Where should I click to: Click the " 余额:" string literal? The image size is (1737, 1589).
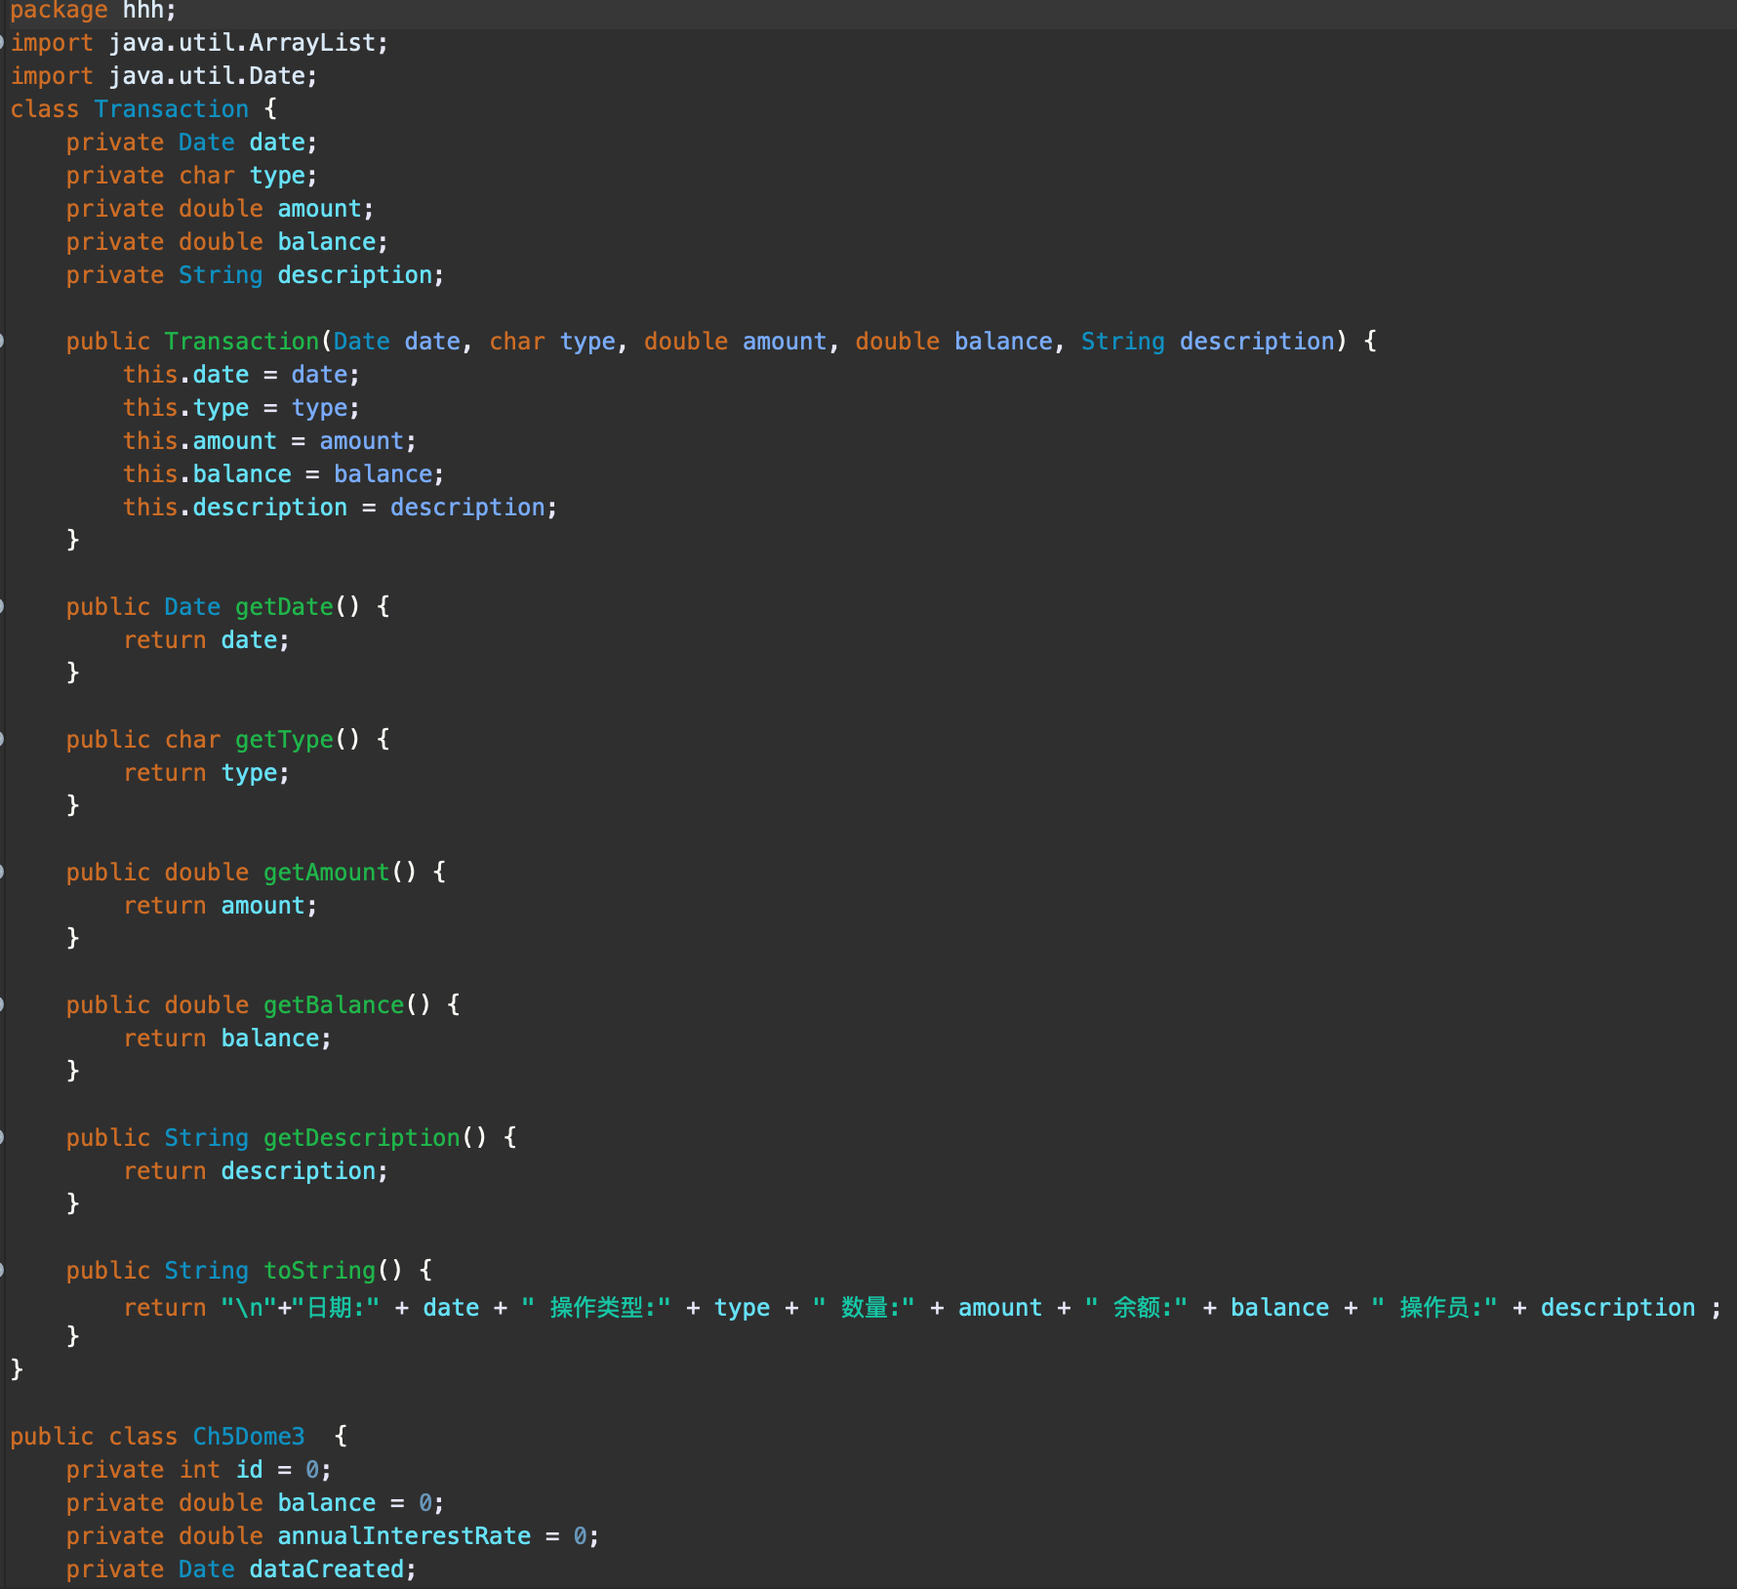click(x=1136, y=1308)
